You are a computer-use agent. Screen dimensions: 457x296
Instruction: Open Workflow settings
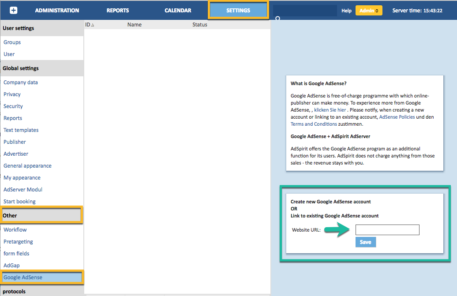(15, 230)
